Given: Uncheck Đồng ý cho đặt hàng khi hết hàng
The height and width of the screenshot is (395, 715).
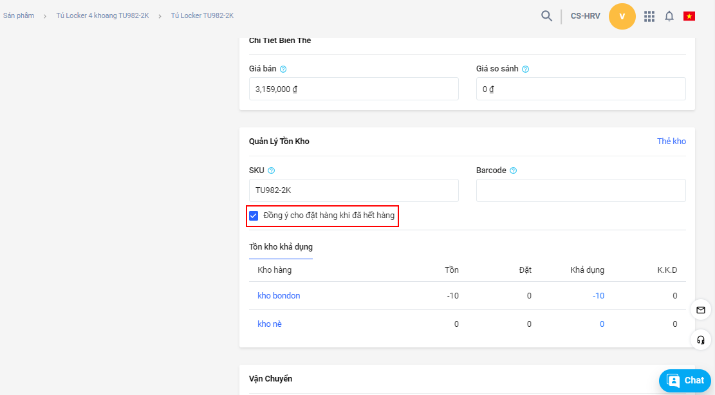Looking at the screenshot, I should tap(254, 216).
